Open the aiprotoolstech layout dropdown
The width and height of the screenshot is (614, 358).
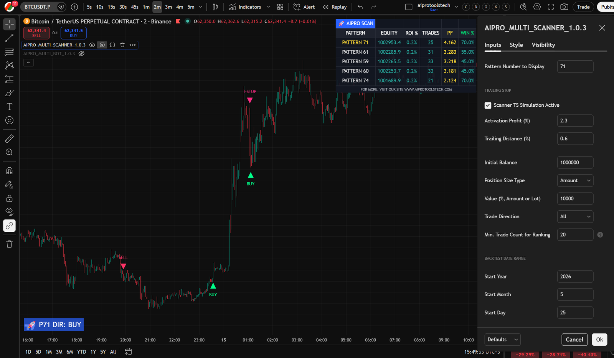click(x=457, y=7)
